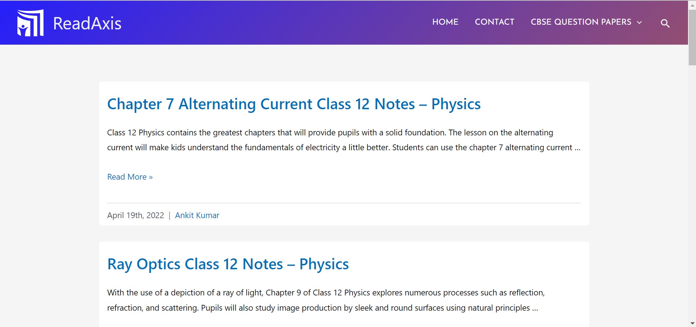Image resolution: width=696 pixels, height=327 pixels.
Task: Select the CBSE QUESTION PAPERS menu label
Action: [x=581, y=22]
